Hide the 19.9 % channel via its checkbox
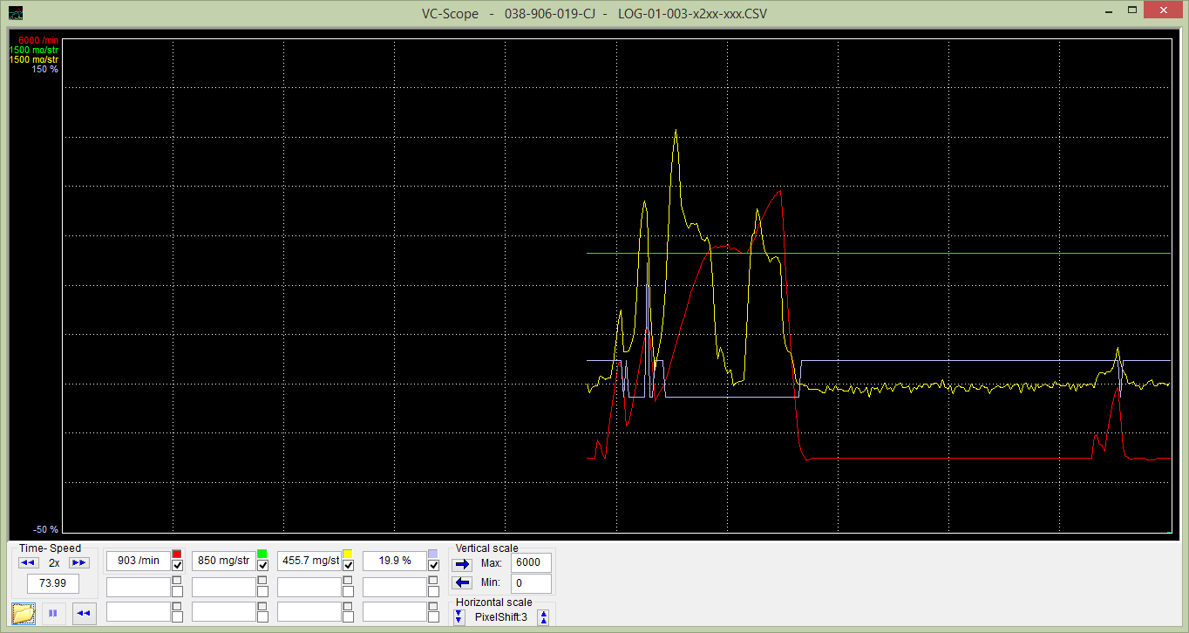Viewport: 1189px width, 633px height. (433, 566)
